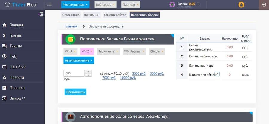The height and width of the screenshot is (124, 269).
Task: Select WMZ payment method
Action: [x=87, y=51]
